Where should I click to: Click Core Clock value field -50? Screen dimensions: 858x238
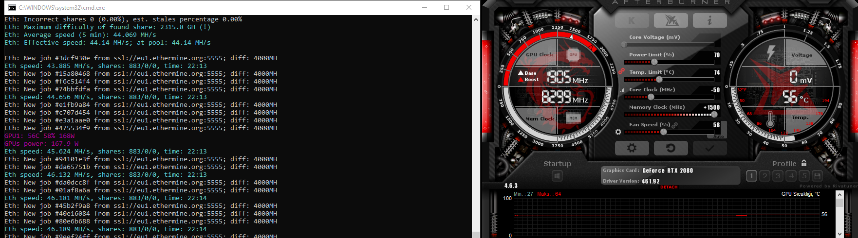[x=715, y=90]
